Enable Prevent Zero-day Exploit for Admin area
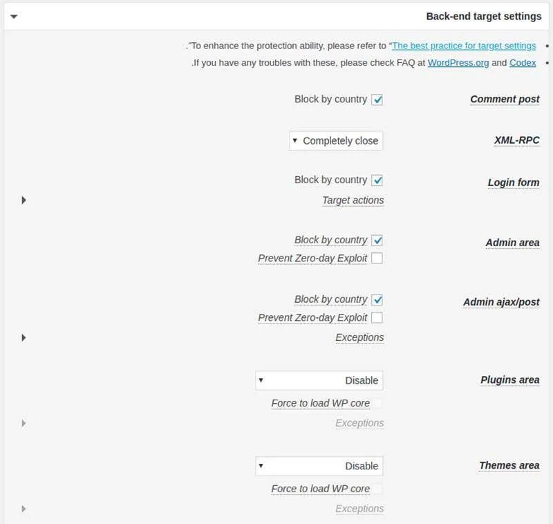The width and height of the screenshot is (553, 524). coord(376,258)
